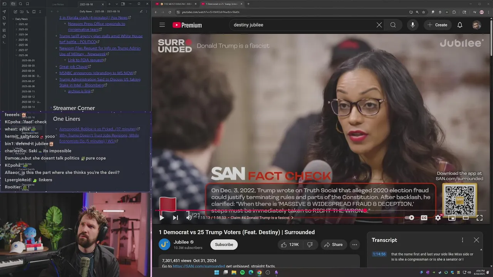Navigate back in Obsidian note history

click(x=52, y=12)
